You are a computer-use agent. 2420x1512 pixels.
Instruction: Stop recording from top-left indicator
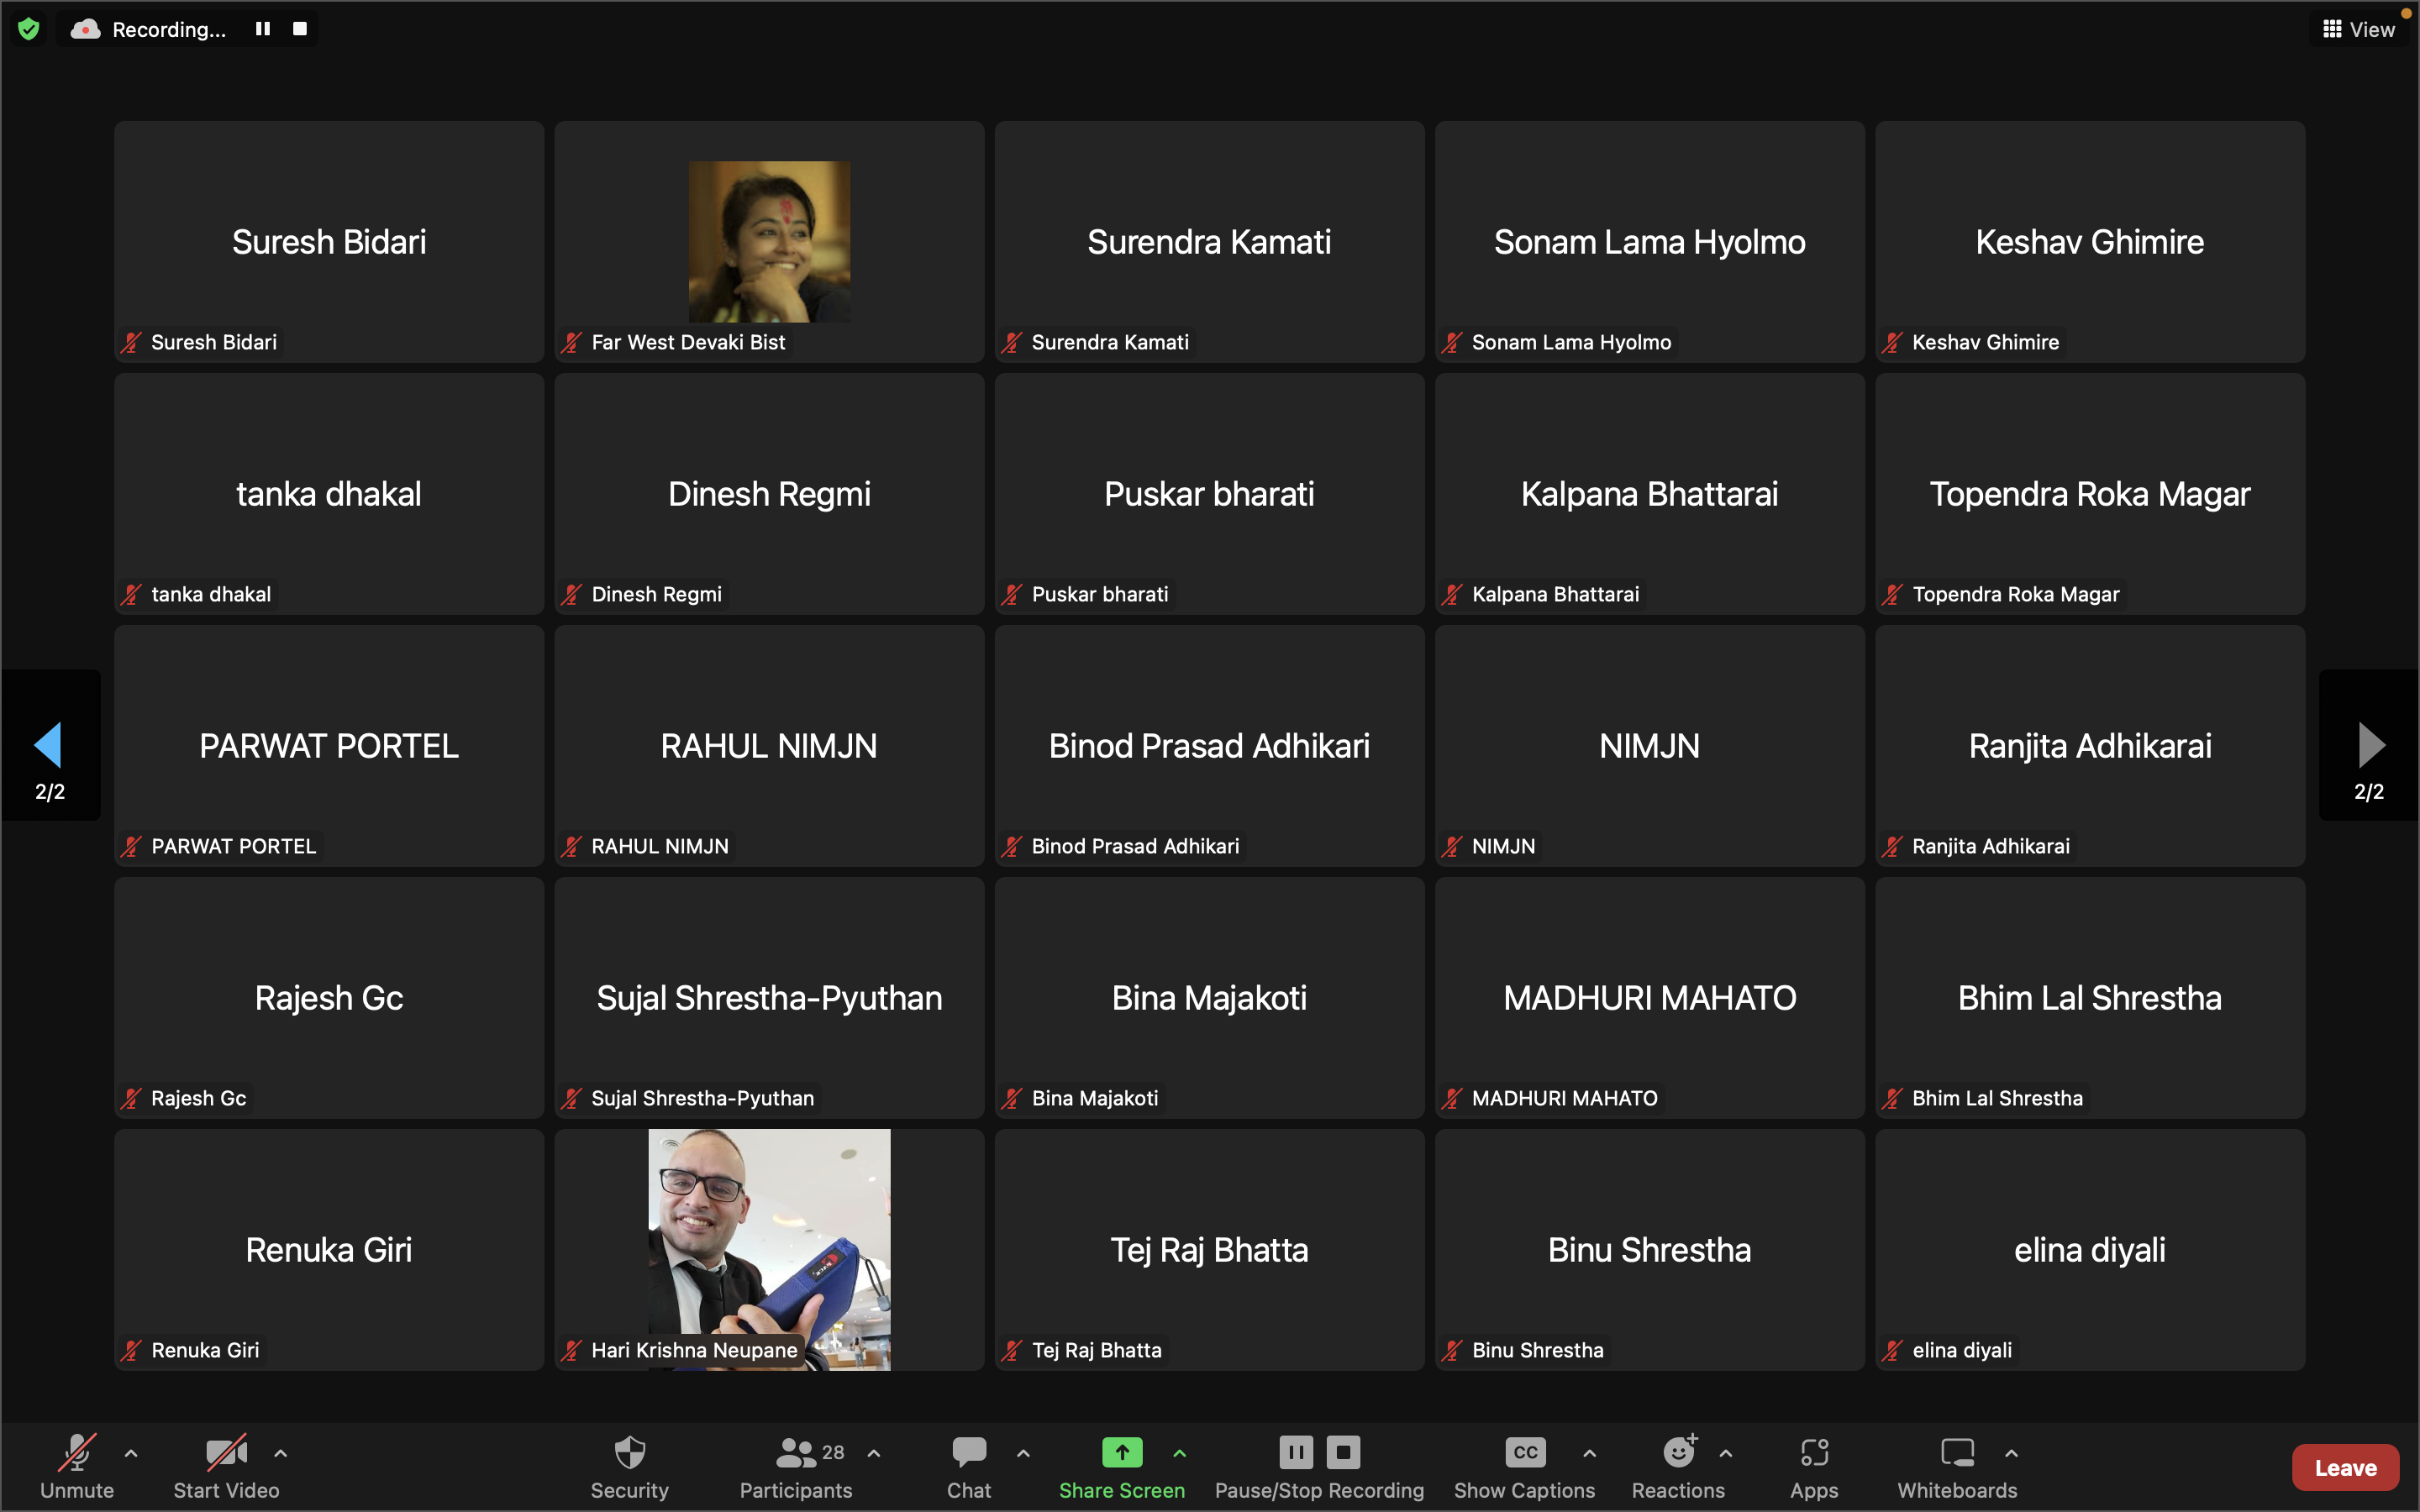(300, 29)
